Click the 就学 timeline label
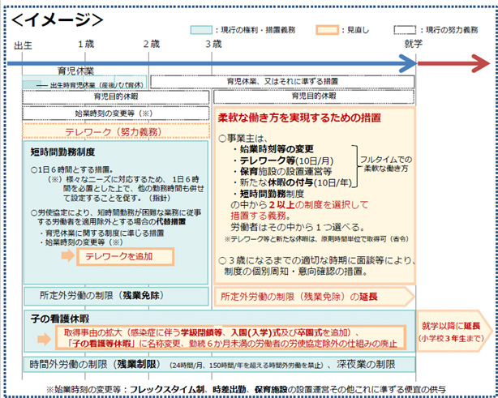This screenshot has width=498, height=398. tap(413, 44)
